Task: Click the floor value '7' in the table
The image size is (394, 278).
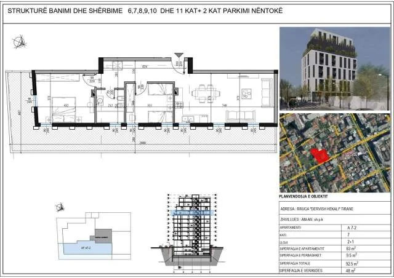Action: pyautogui.click(x=348, y=234)
